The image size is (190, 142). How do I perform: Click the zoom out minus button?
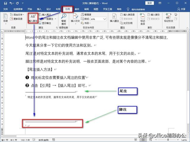click(x=156, y=140)
